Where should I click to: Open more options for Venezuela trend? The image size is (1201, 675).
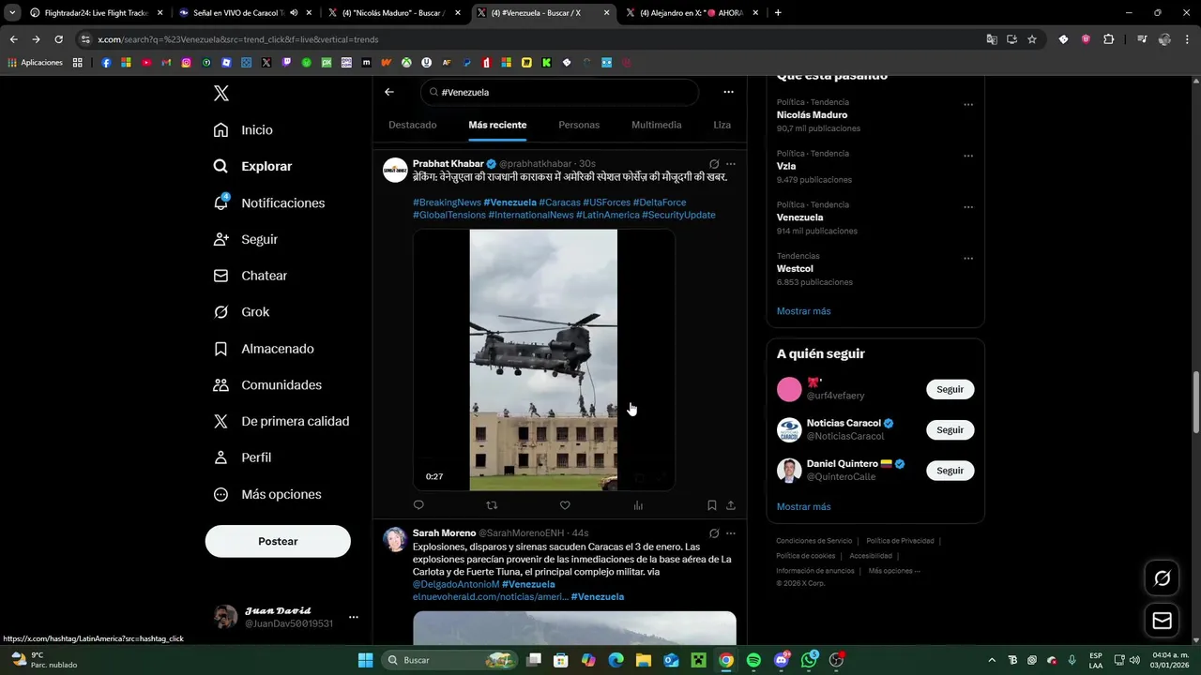[968, 207]
